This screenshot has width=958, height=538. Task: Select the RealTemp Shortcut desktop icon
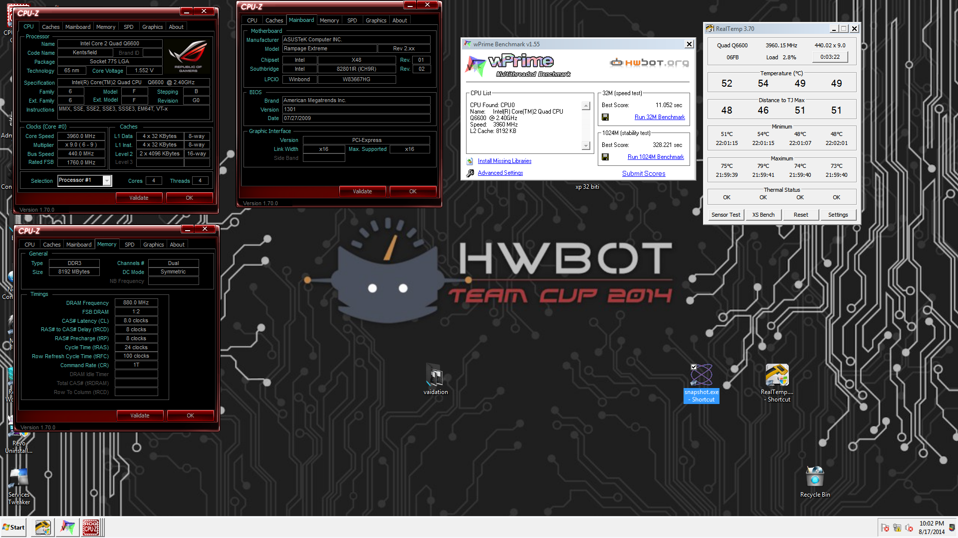pyautogui.click(x=777, y=384)
